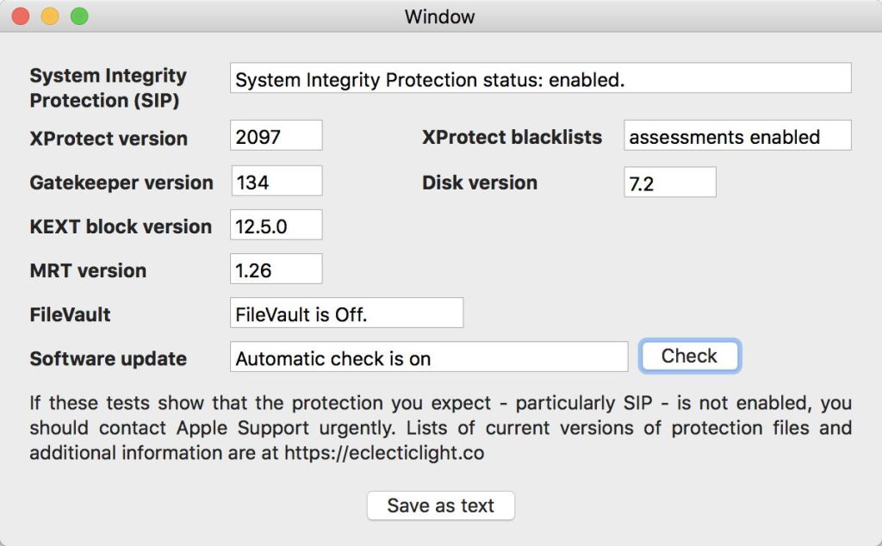The image size is (882, 546).
Task: Select the XProtect version field showing 2097
Action: pos(276,136)
